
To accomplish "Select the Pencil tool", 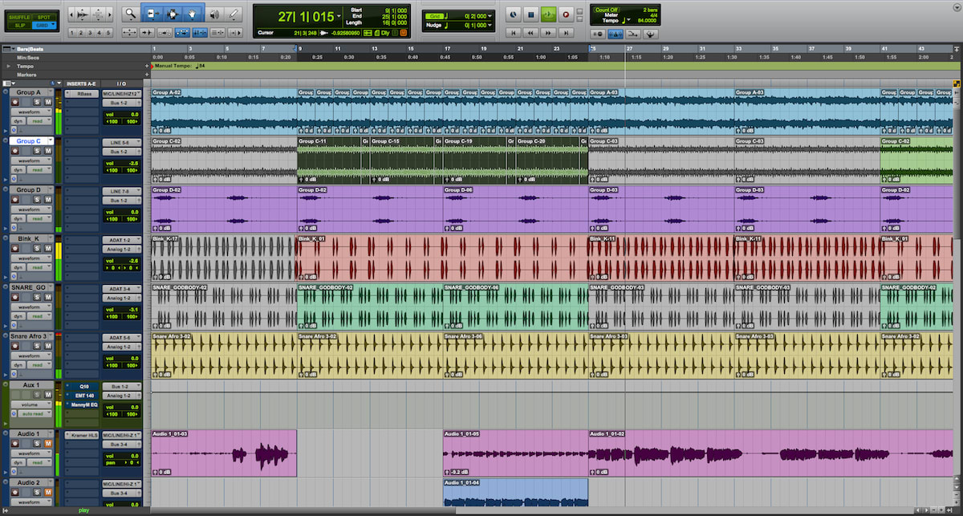I will tap(234, 14).
